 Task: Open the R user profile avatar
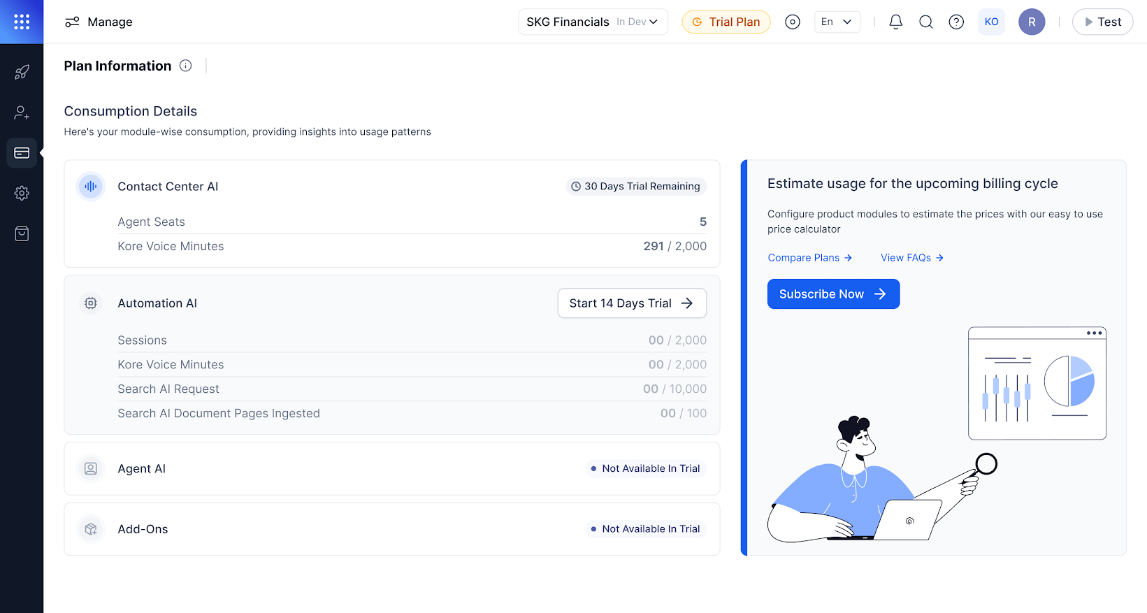(x=1032, y=22)
